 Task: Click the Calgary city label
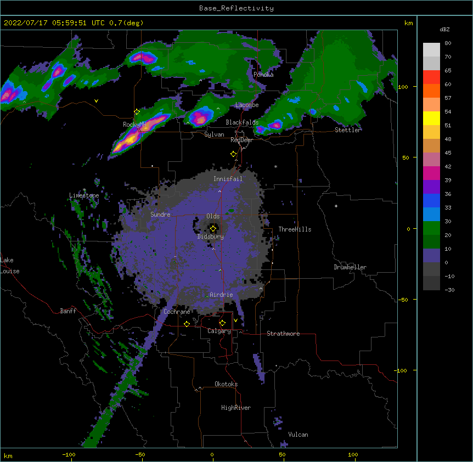(219, 331)
